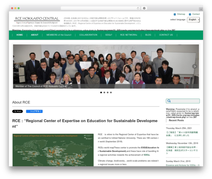Click the Member of The Council caption

click(41, 86)
